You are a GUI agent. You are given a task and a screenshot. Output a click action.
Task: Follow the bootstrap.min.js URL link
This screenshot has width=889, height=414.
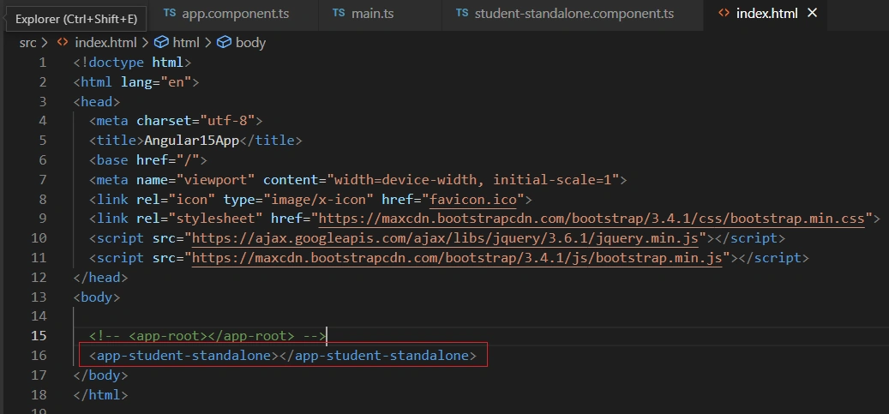click(x=457, y=258)
